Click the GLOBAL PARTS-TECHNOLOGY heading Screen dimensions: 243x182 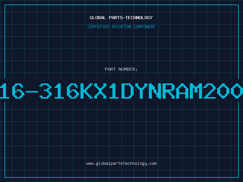tap(121, 18)
